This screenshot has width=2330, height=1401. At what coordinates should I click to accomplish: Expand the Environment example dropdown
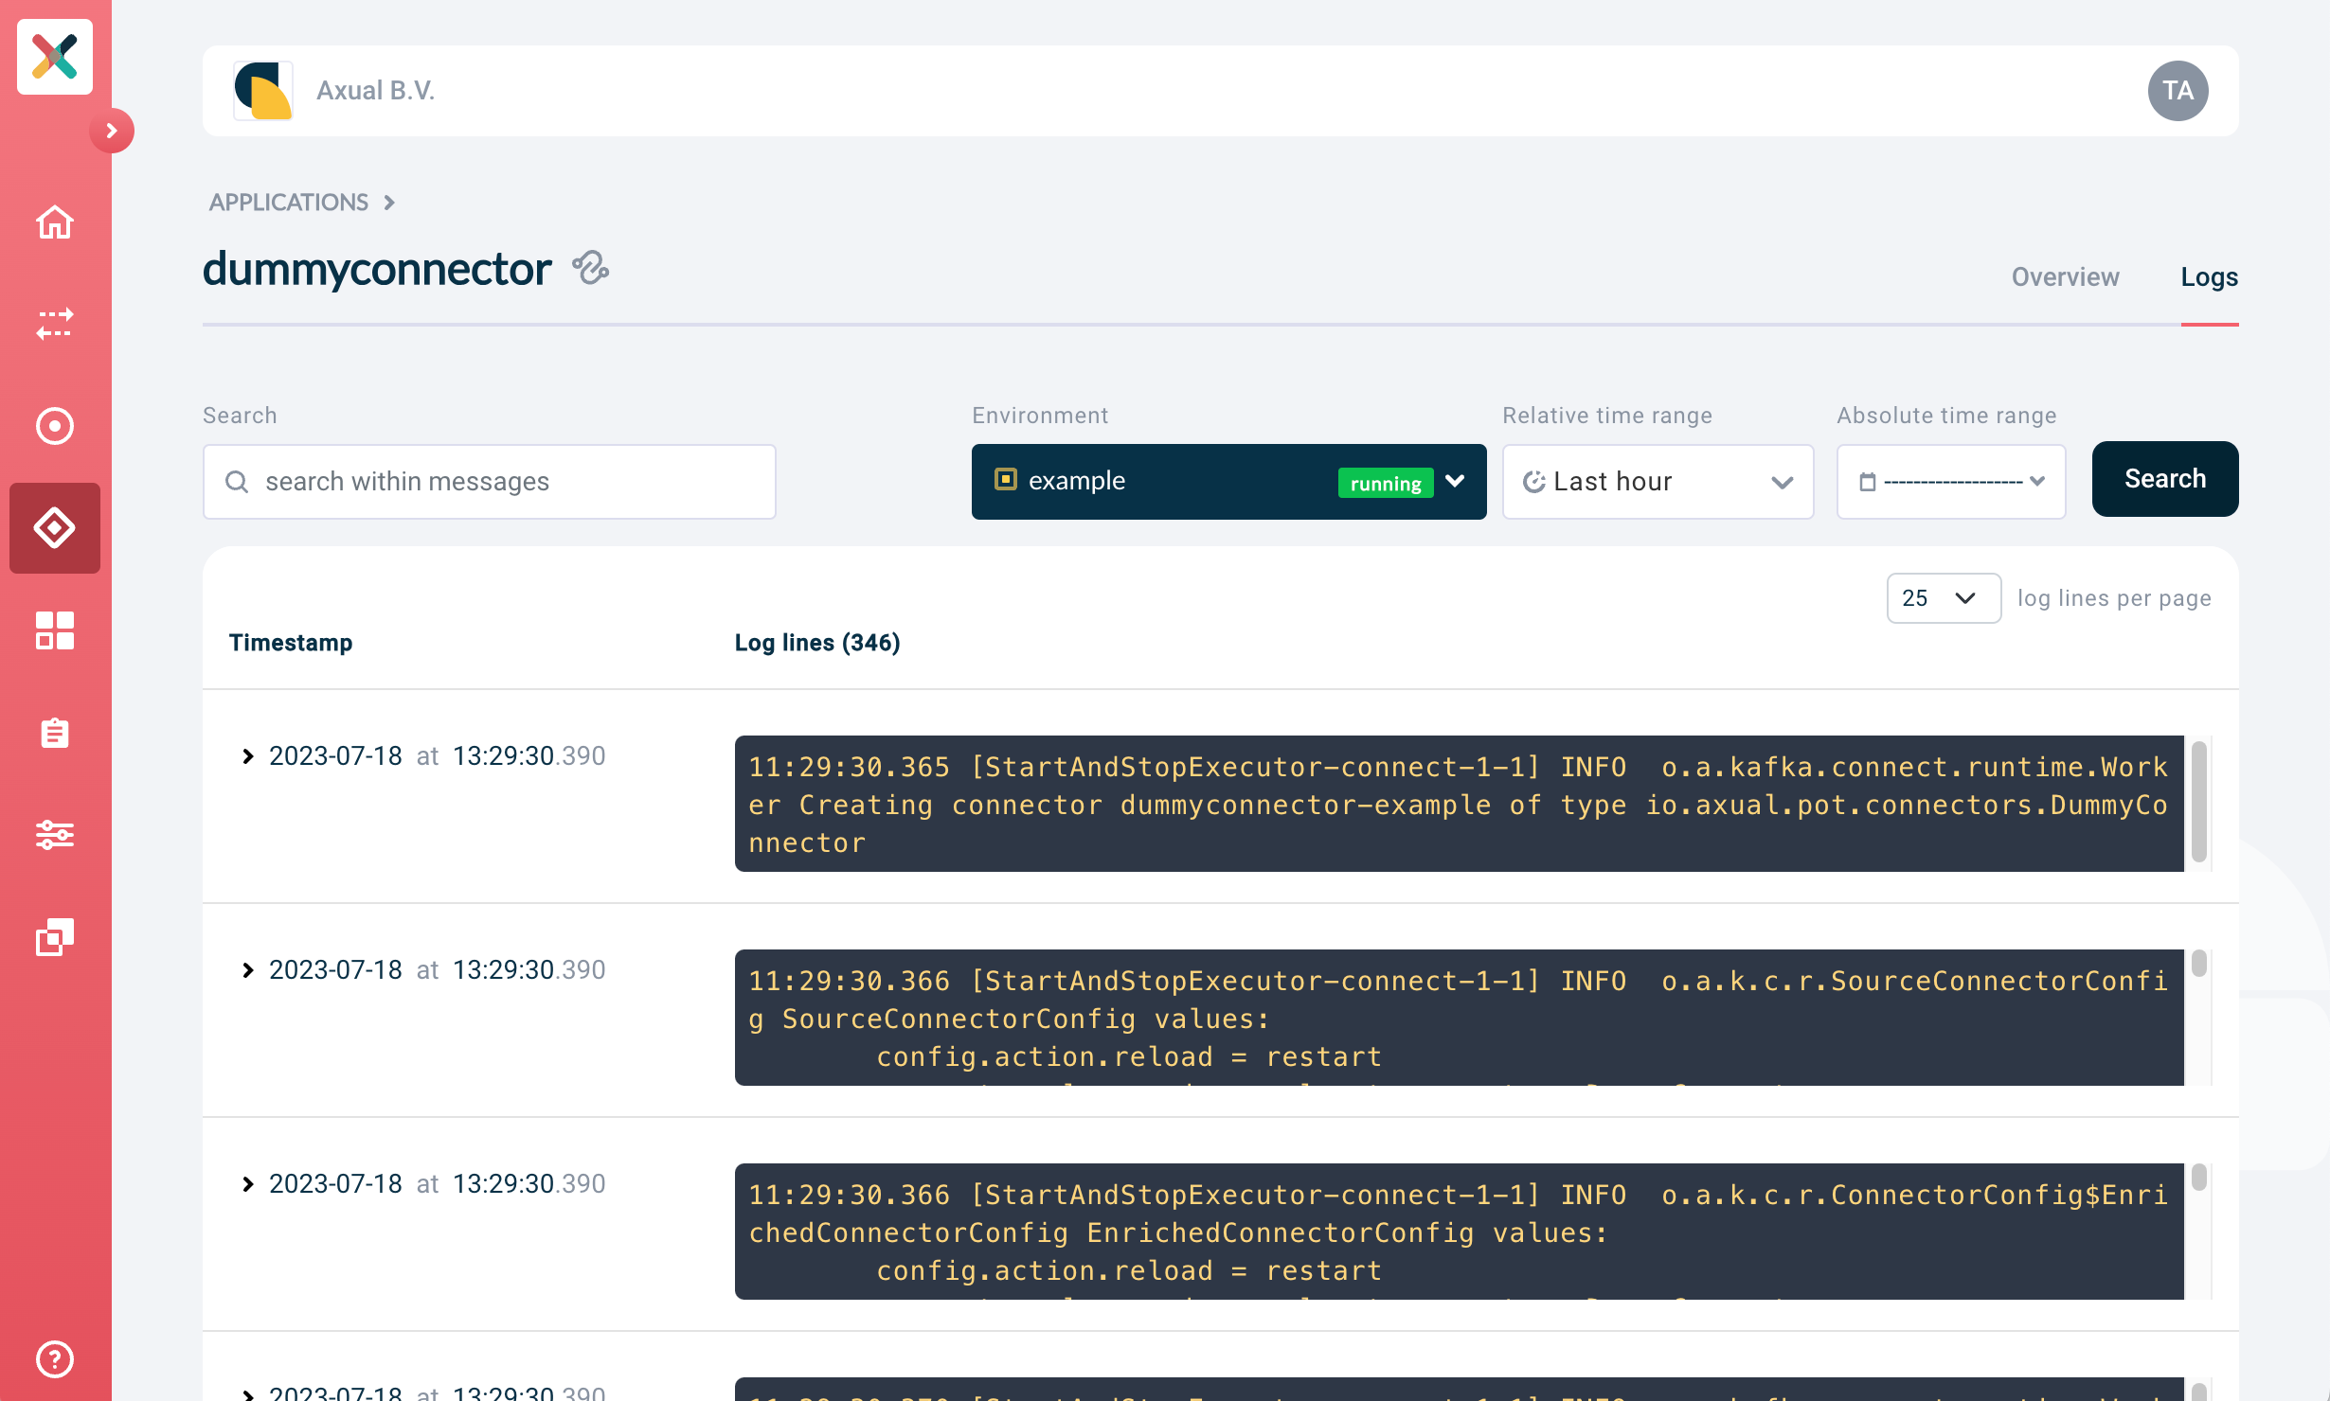coord(1455,481)
